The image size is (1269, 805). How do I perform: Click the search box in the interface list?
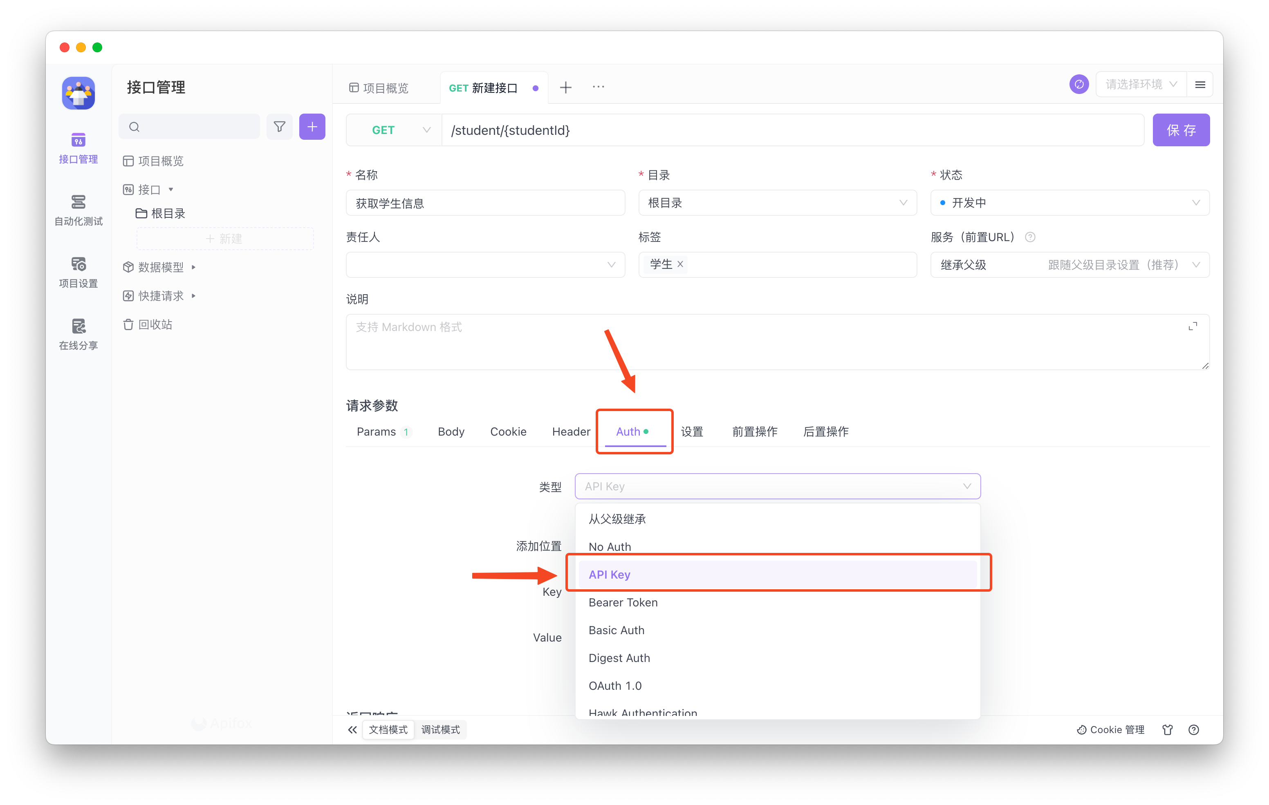(x=189, y=127)
